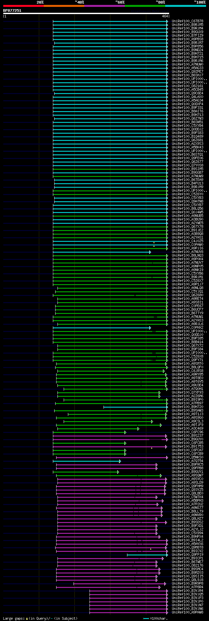The image size is (209, 621).
Task: Select the UniRef100_A5BPH3 label
Action: [187, 500]
